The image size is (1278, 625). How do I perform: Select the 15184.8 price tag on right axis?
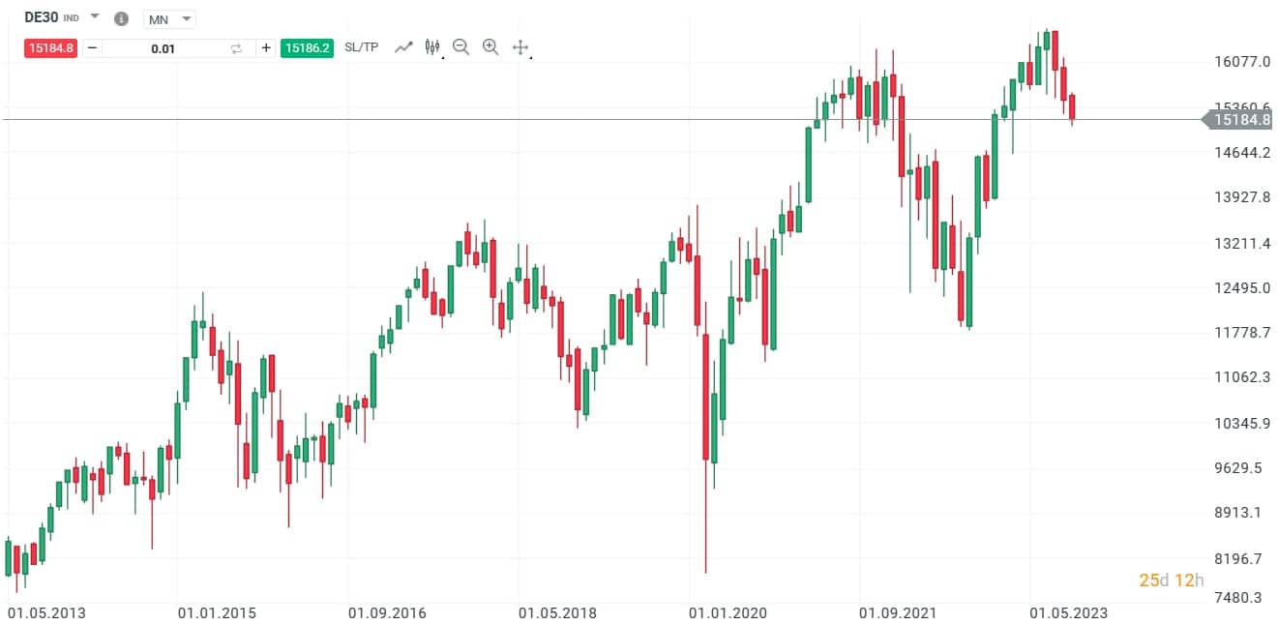1241,120
